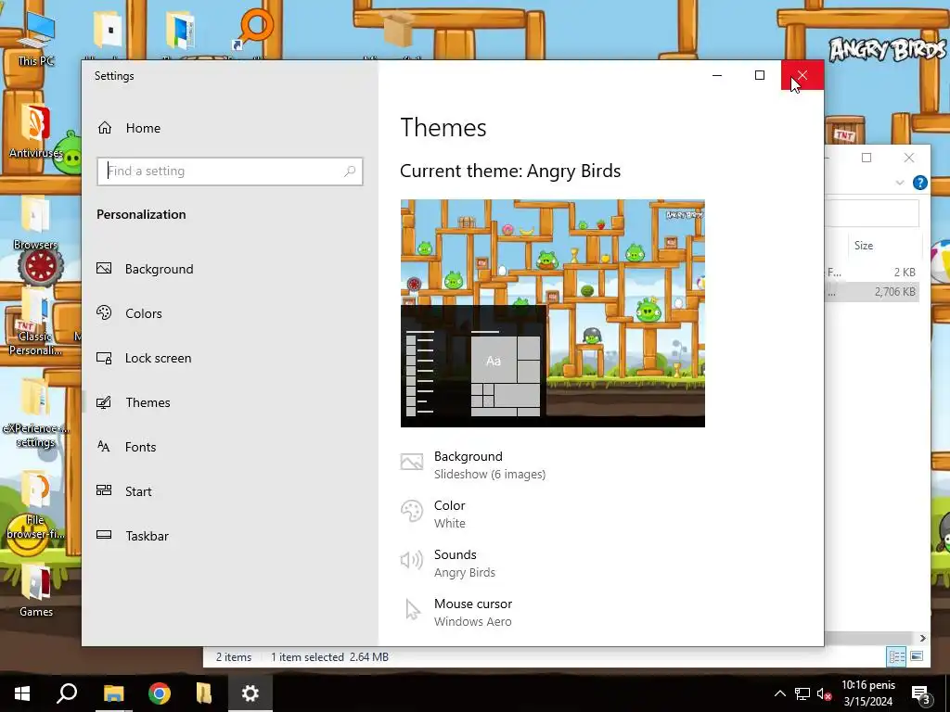Click the picture icon beside Background option
Screen dimensions: 950x712
411,463
